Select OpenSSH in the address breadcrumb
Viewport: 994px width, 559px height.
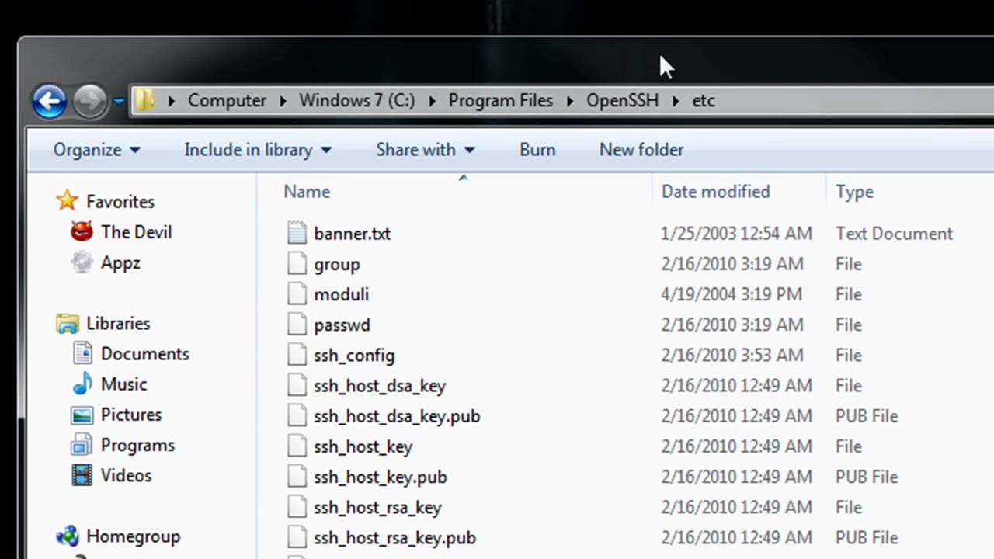pyautogui.click(x=622, y=100)
